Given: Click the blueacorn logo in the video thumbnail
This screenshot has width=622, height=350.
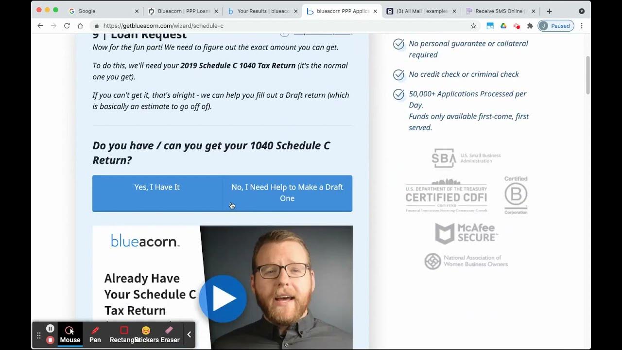Looking at the screenshot, I should point(145,241).
